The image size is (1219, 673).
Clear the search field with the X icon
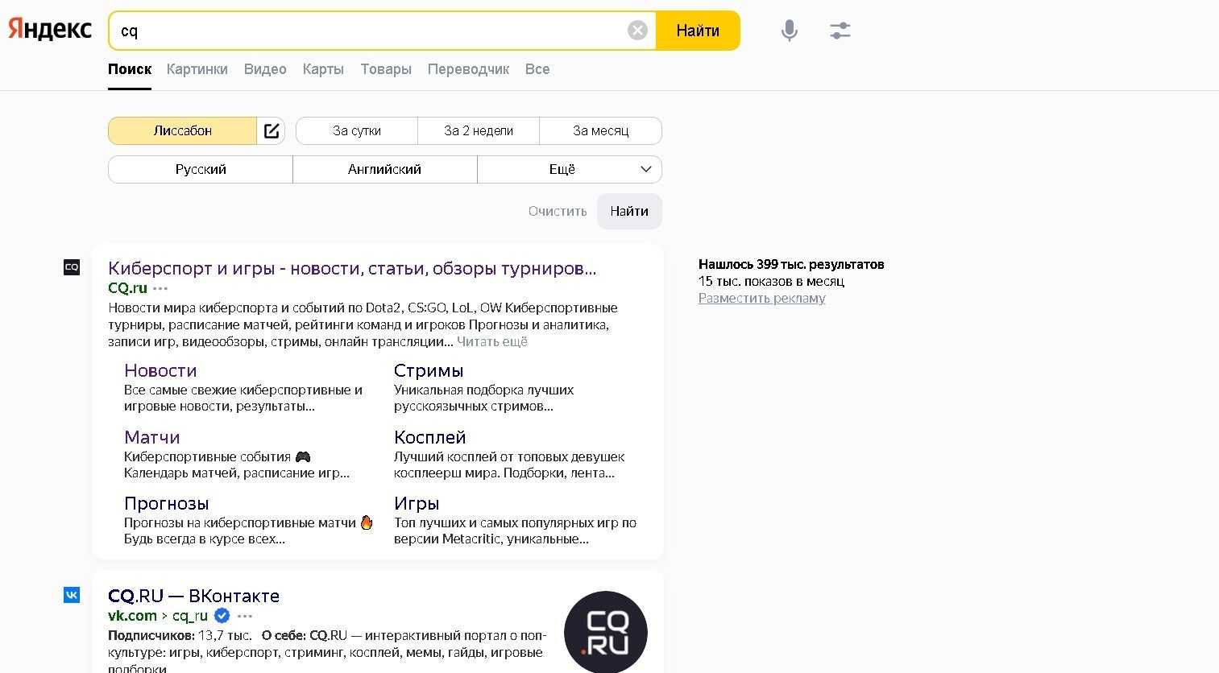tap(637, 31)
